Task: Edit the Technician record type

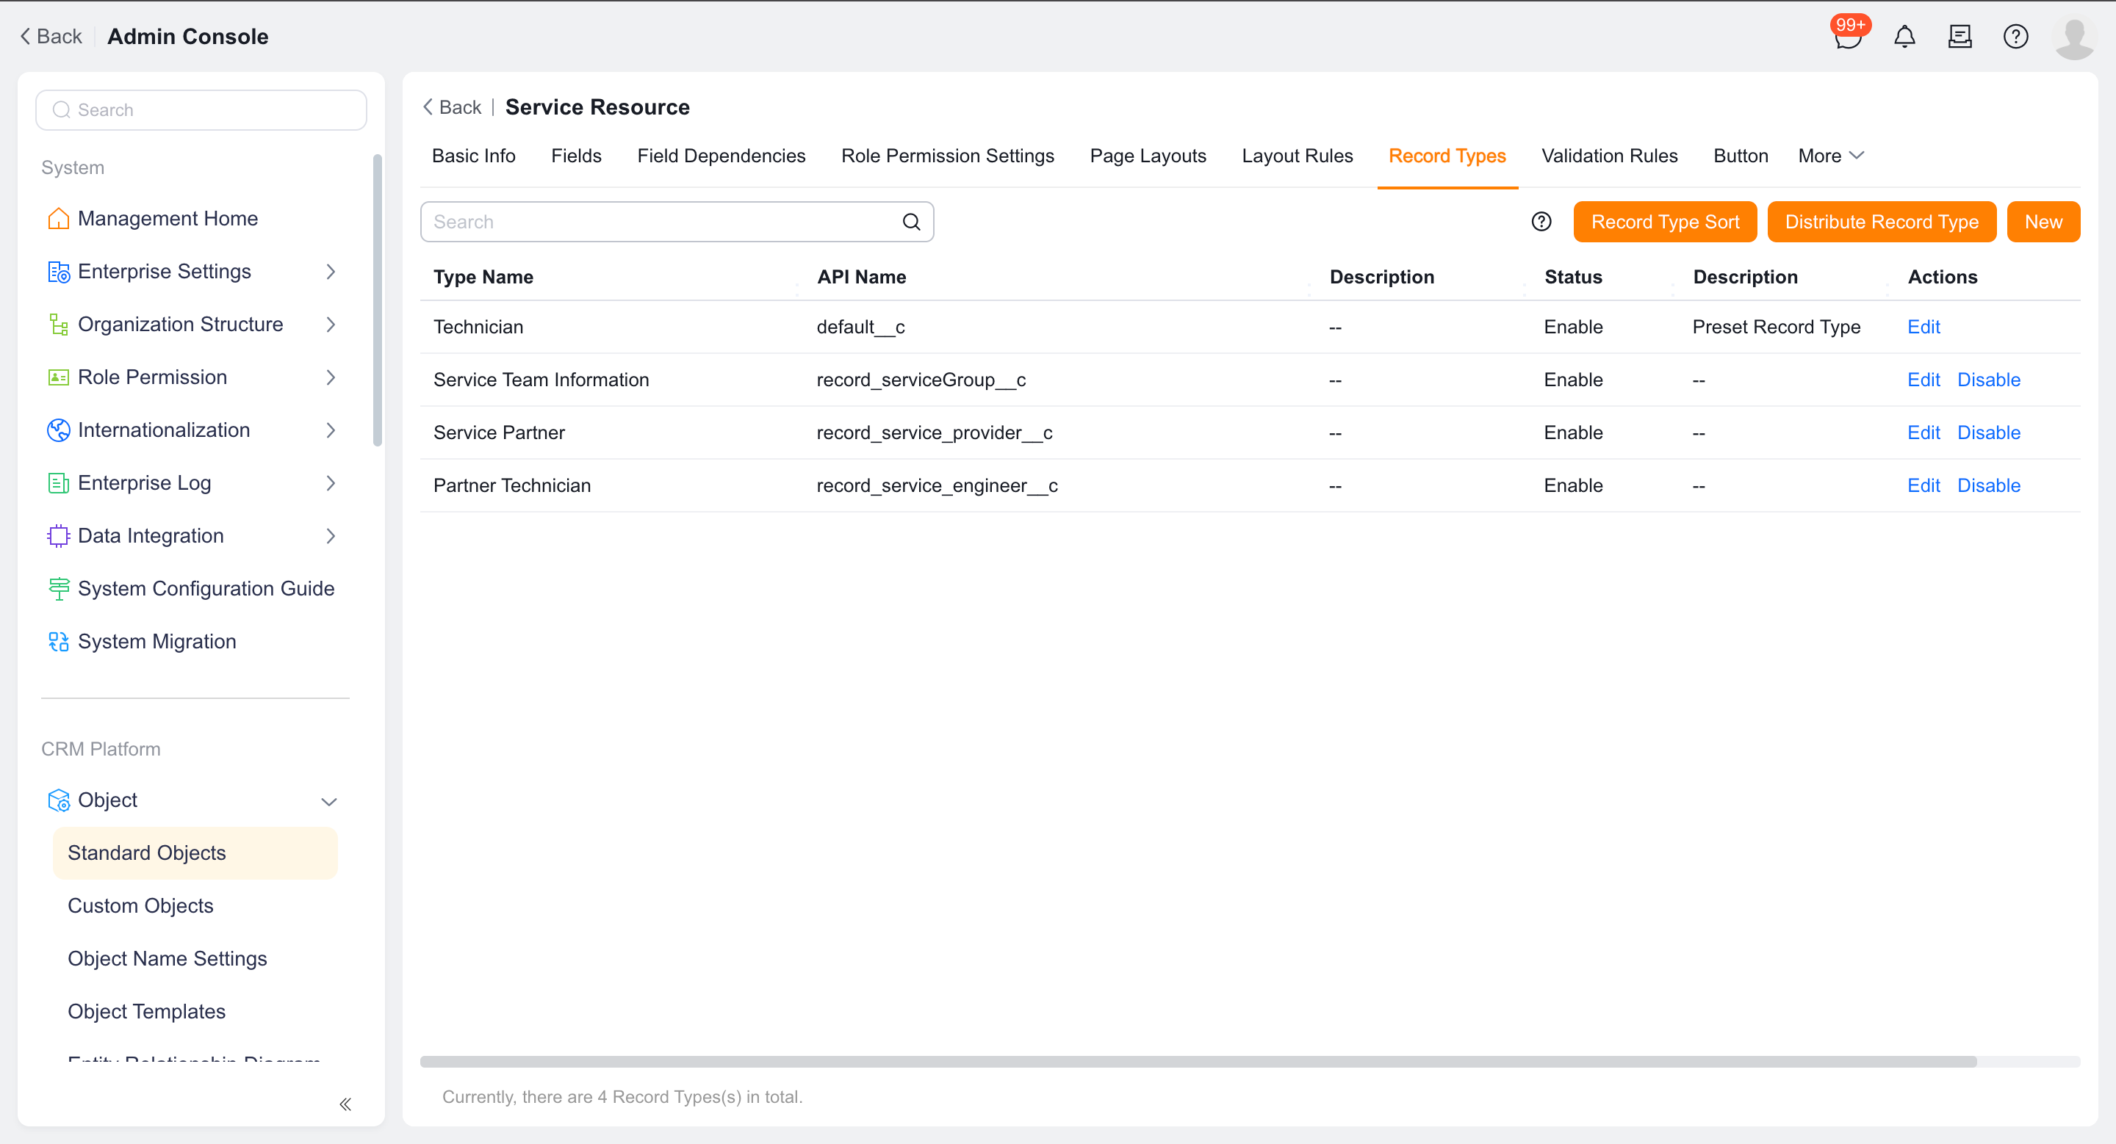Action: pos(1923,327)
